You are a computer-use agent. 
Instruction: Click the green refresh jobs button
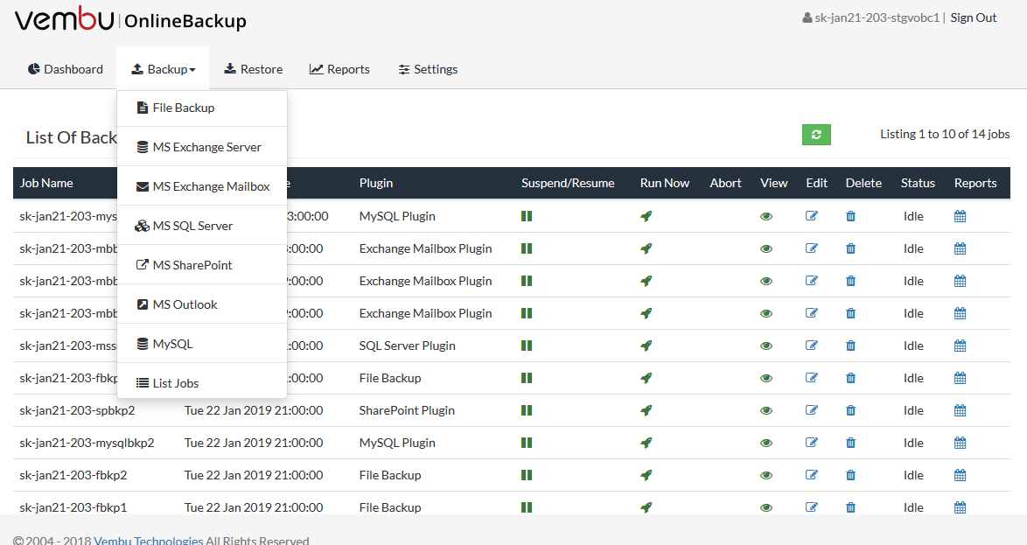816,135
